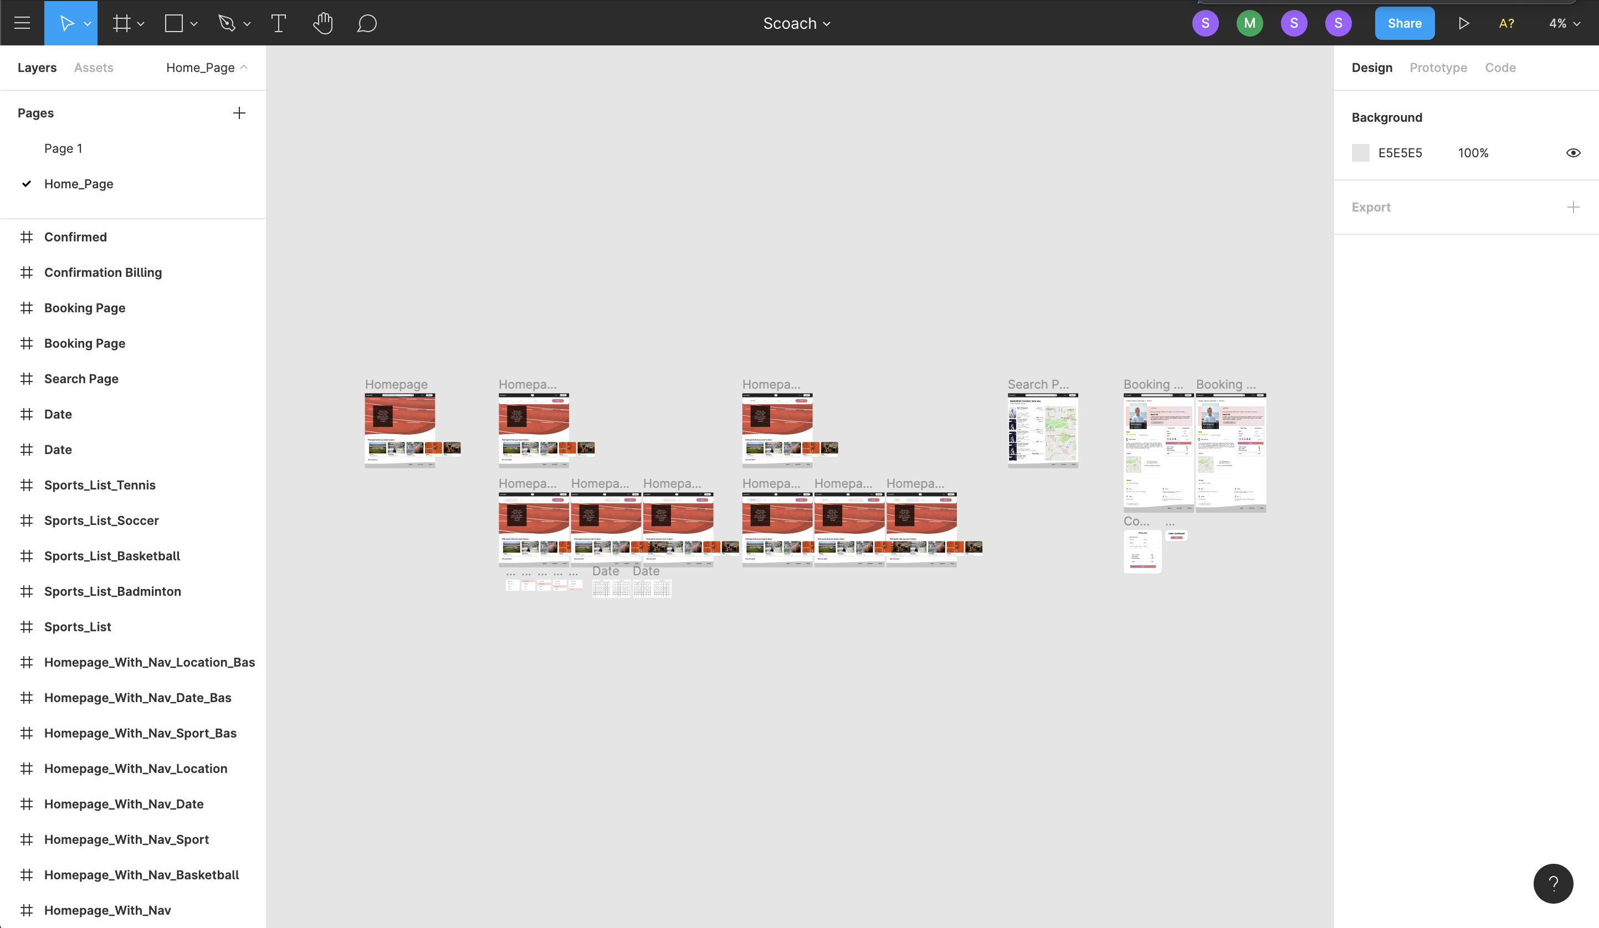The width and height of the screenshot is (1599, 928).
Task: Click the Share button
Action: pos(1404,23)
